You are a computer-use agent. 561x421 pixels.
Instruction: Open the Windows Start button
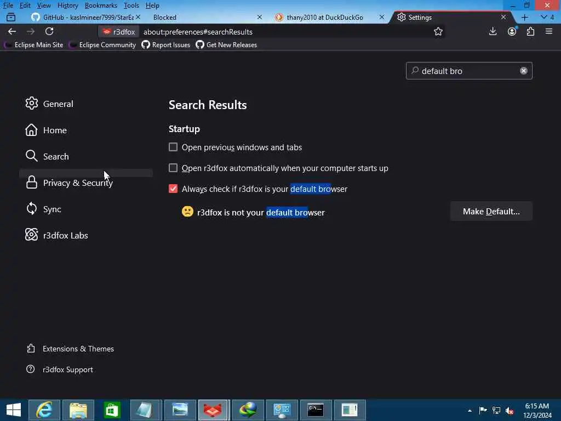pyautogui.click(x=14, y=410)
